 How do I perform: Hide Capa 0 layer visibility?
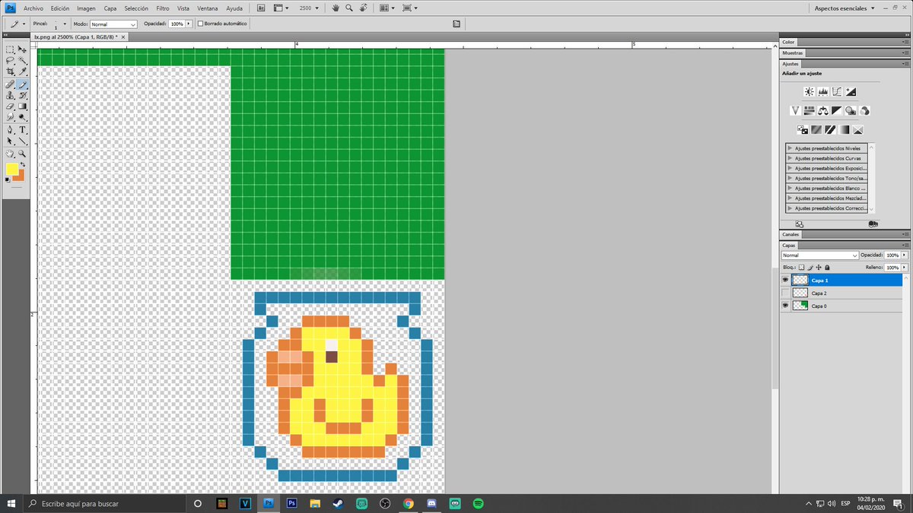pos(786,306)
